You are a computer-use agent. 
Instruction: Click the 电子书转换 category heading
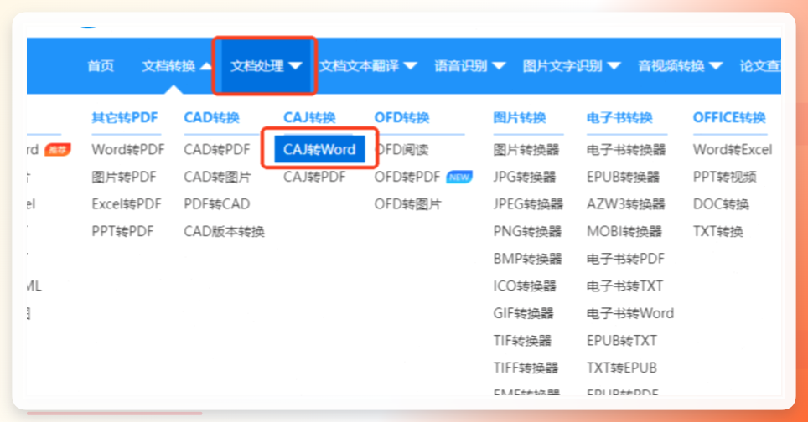[619, 118]
